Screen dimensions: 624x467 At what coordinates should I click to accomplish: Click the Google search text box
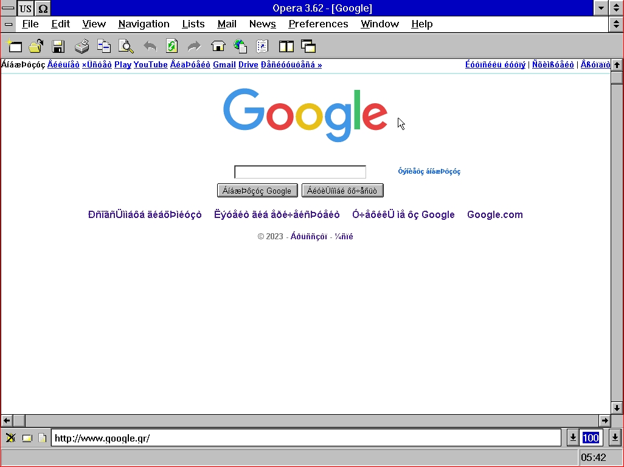coord(300,172)
